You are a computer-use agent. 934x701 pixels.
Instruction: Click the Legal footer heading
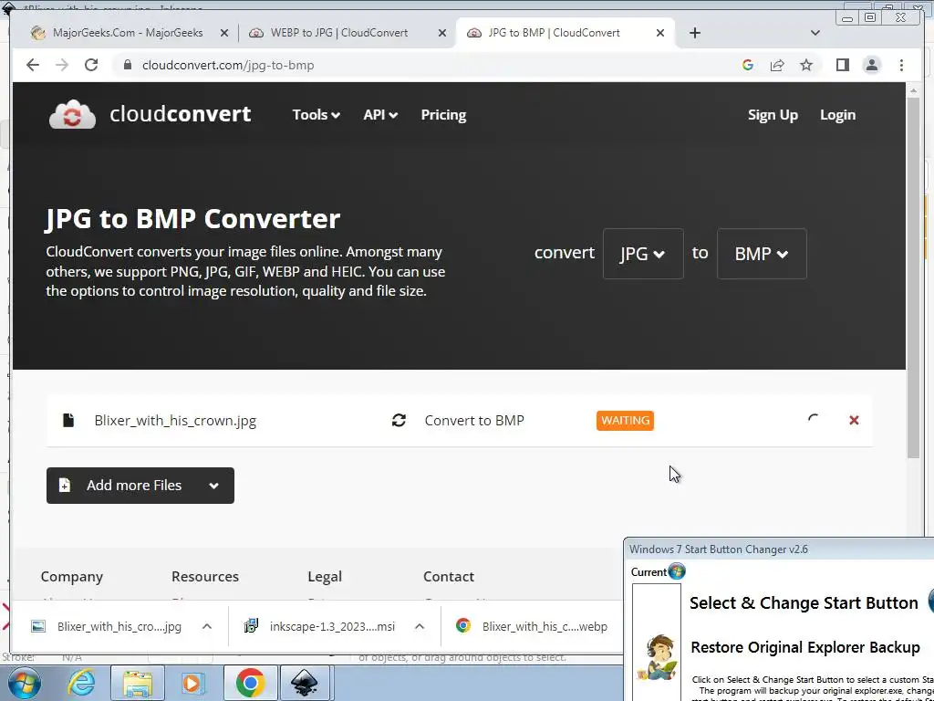coord(325,577)
